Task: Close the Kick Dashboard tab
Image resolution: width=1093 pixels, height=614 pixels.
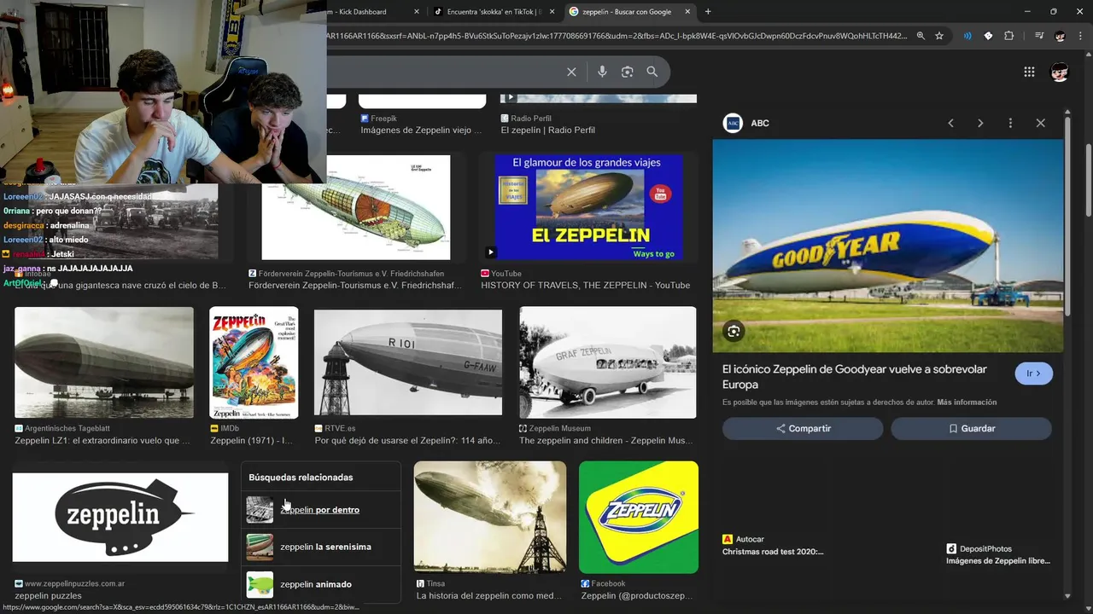Action: (x=417, y=12)
